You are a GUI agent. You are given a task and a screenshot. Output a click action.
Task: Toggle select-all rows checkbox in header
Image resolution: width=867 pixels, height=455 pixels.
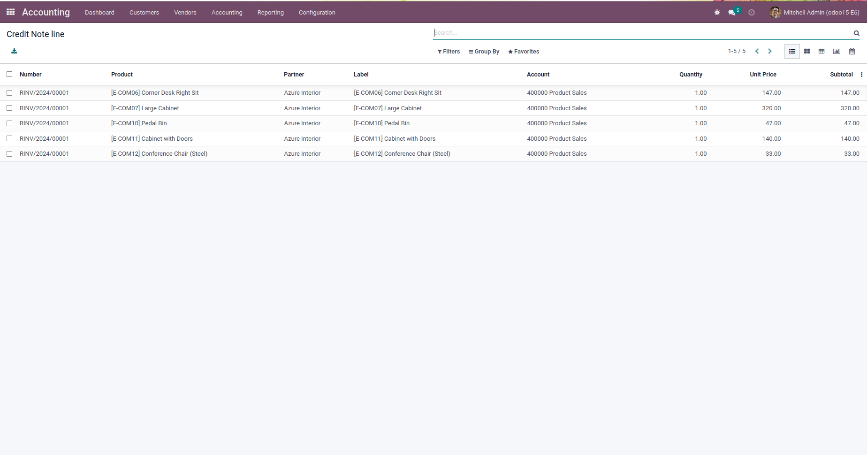(x=9, y=74)
